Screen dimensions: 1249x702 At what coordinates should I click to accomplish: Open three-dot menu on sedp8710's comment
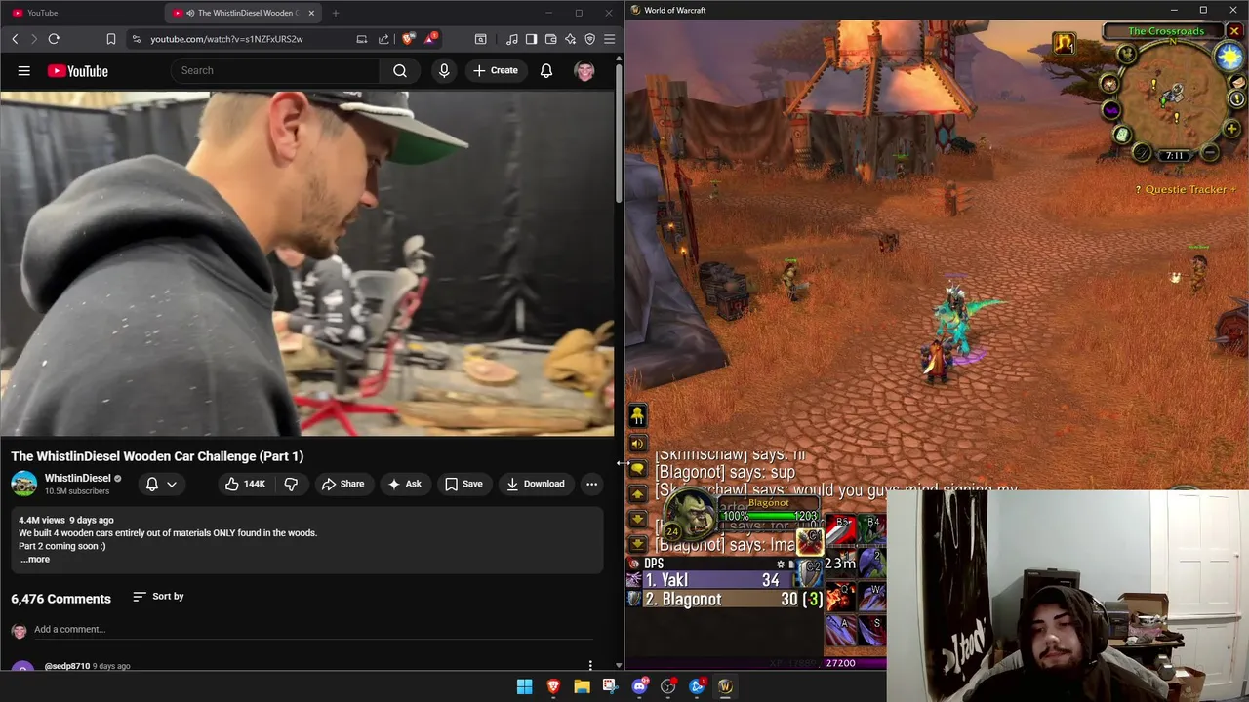(x=589, y=665)
